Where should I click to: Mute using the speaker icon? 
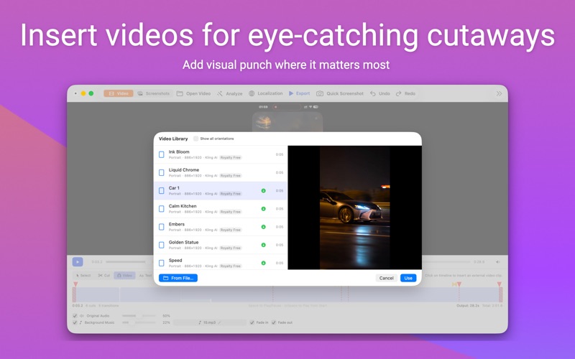pyautogui.click(x=497, y=262)
